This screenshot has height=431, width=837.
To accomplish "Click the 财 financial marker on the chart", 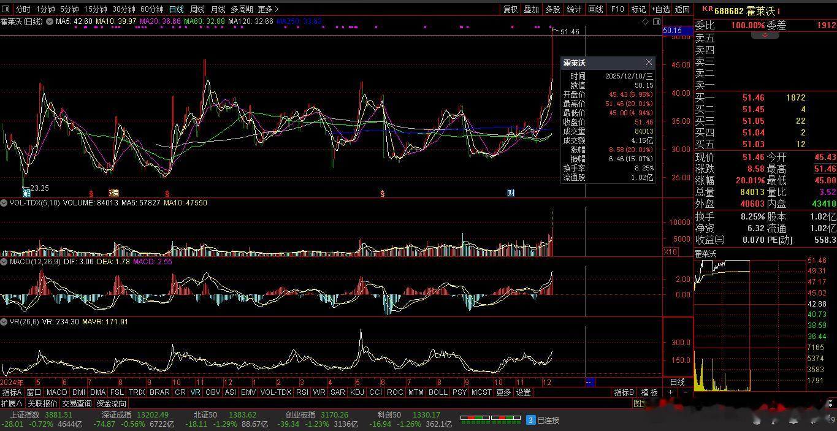I will (x=511, y=193).
